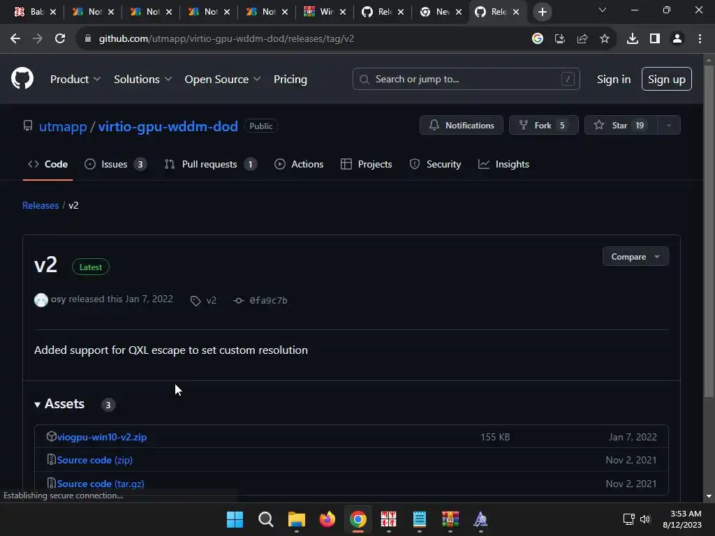715x536 pixels.
Task: Switch to the Win browser tab
Action: coord(325,12)
